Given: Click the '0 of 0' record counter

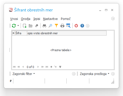Looking at the screenshot, I should (30, 67).
